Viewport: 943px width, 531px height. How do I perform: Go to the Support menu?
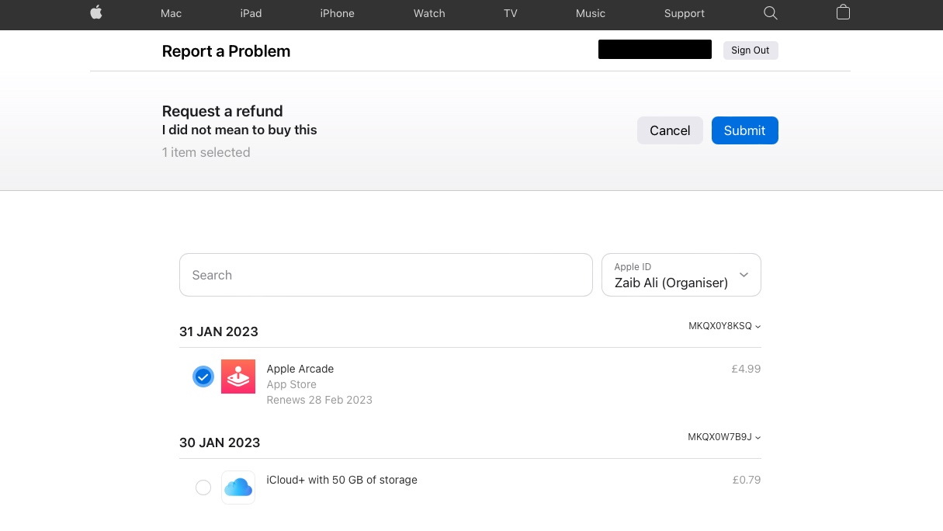pos(685,13)
